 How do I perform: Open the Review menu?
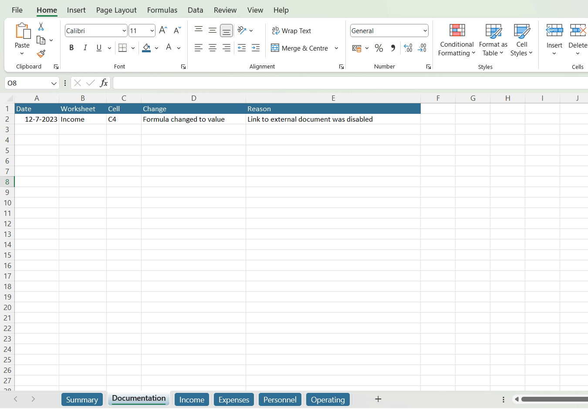[225, 10]
